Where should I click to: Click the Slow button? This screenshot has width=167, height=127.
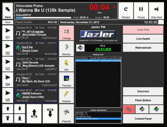(x=8, y=22)
